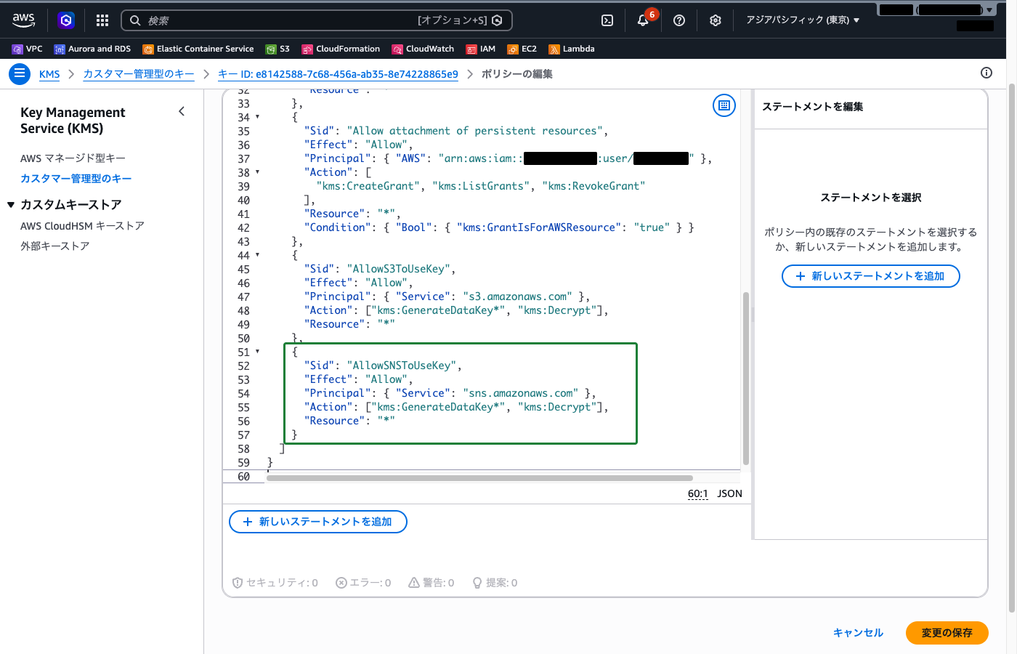Open the services grid menu
This screenshot has width=1017, height=654.
click(x=102, y=20)
